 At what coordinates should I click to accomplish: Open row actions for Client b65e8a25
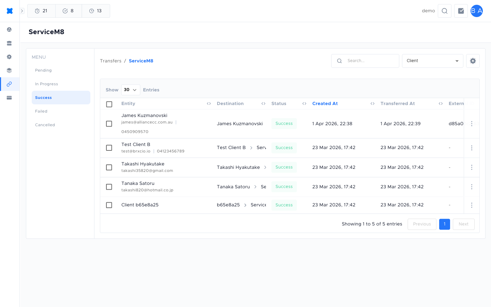pos(472,205)
